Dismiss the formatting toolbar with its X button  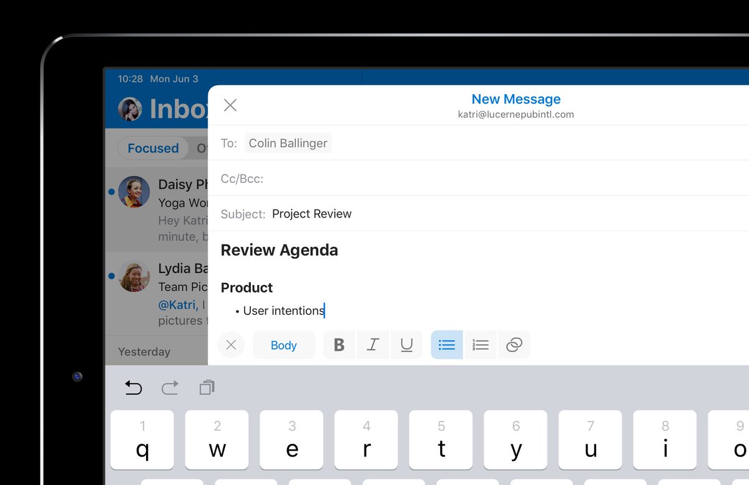(x=231, y=345)
